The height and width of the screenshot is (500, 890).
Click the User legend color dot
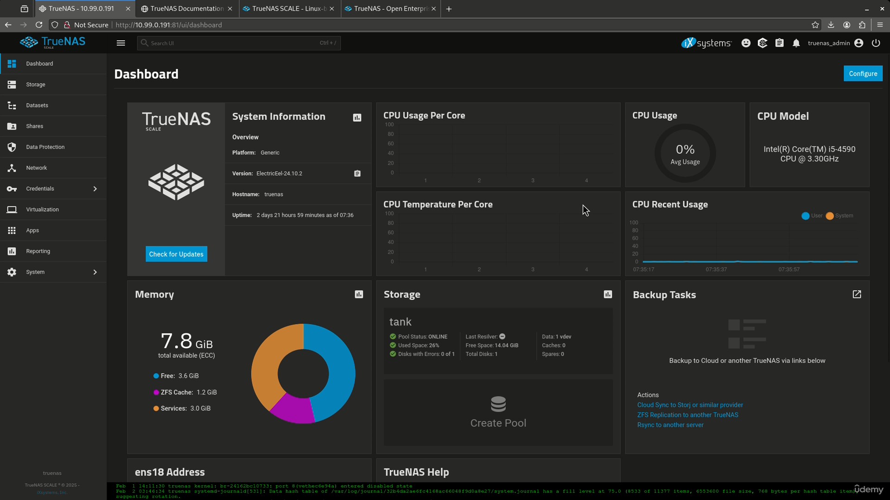[805, 216]
